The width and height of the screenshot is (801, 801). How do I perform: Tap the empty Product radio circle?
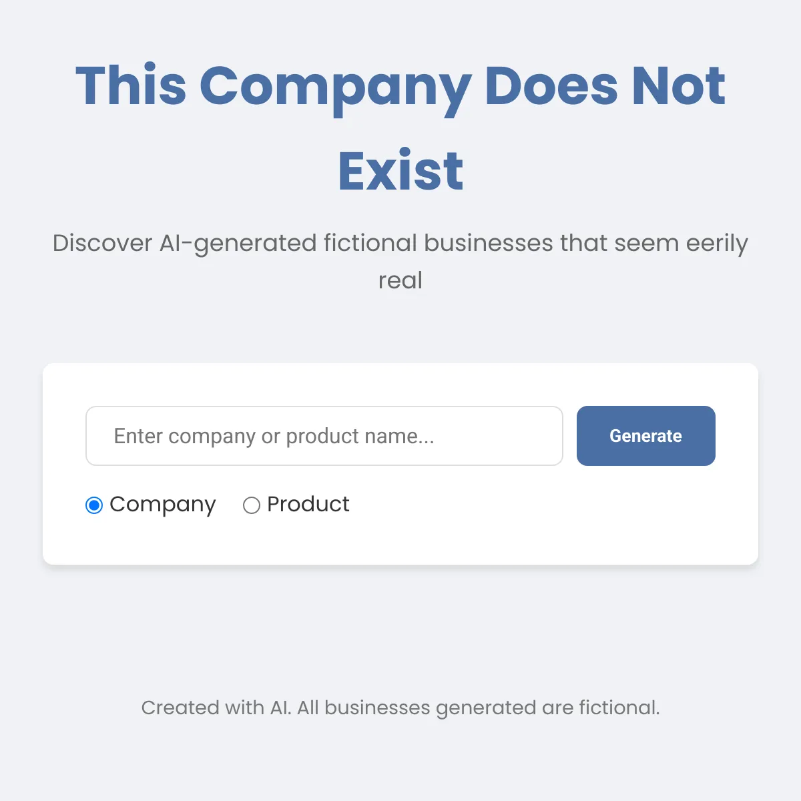coord(252,505)
